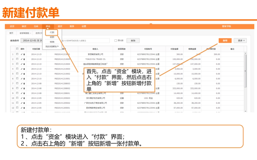This screenshot has width=257, height=160.
Task: Click the orange 新增 button
Action: pyautogui.click(x=225, y=40)
